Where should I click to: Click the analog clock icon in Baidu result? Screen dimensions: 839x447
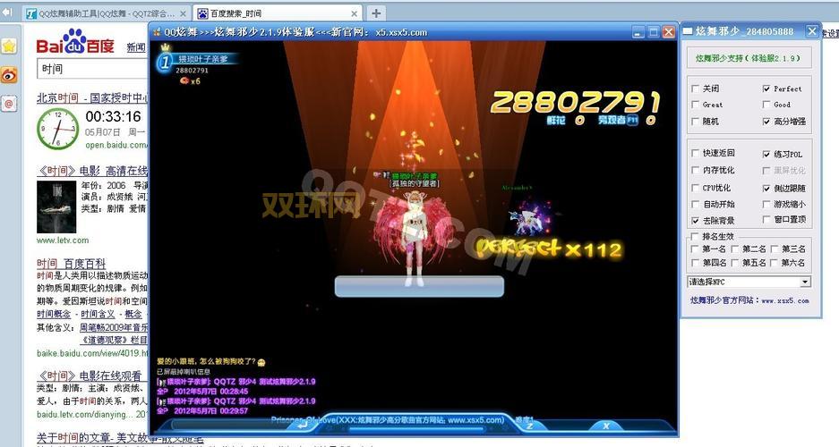(x=57, y=127)
